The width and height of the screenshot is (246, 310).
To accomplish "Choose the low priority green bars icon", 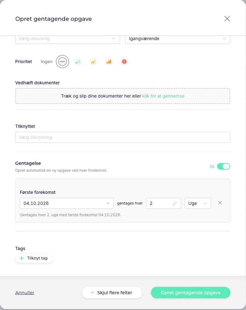I will coord(78,62).
